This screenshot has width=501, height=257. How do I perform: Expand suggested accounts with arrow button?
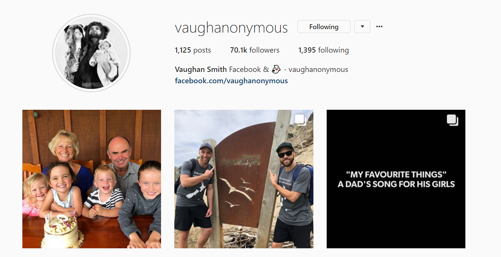click(362, 26)
